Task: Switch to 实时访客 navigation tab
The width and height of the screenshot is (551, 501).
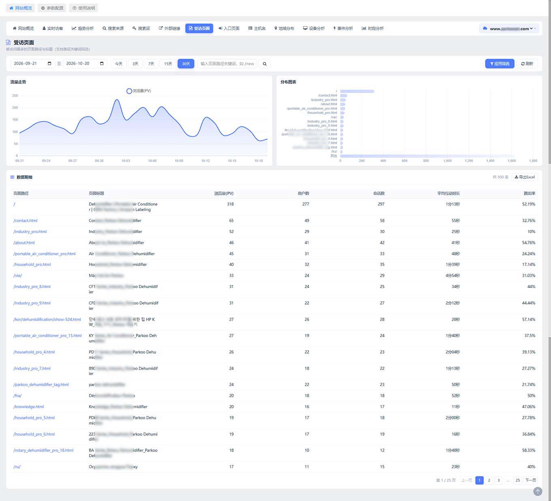Action: click(x=53, y=28)
